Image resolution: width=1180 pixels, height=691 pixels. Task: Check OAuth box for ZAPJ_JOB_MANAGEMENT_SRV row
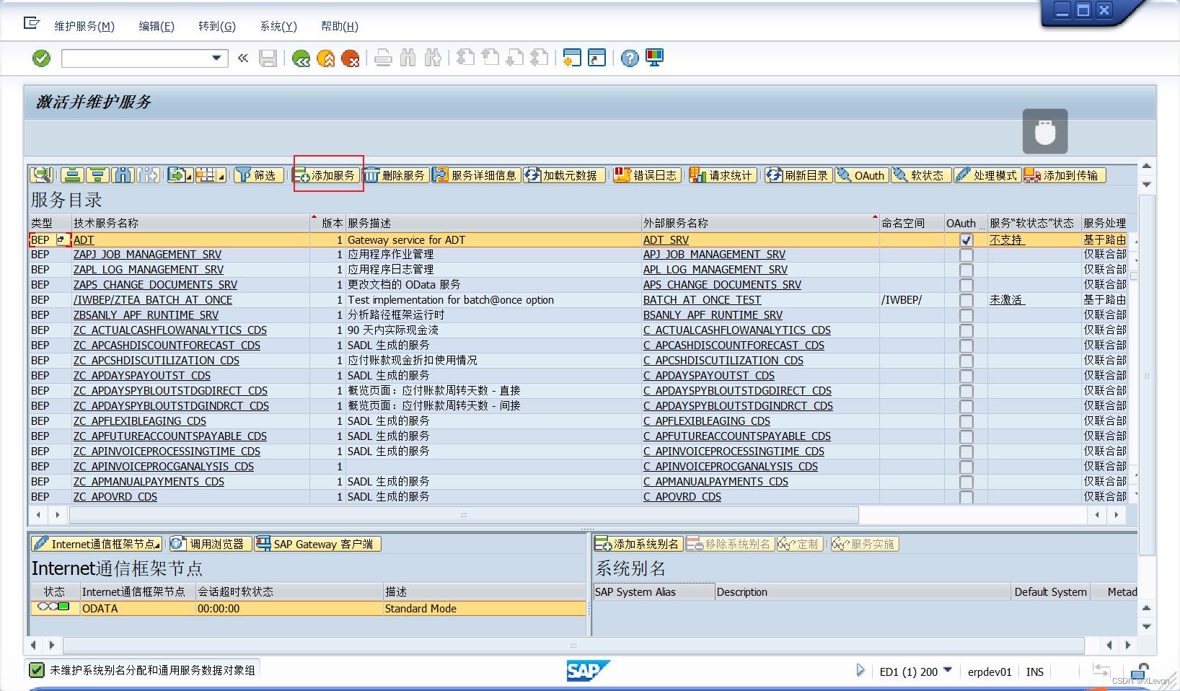pyautogui.click(x=967, y=255)
